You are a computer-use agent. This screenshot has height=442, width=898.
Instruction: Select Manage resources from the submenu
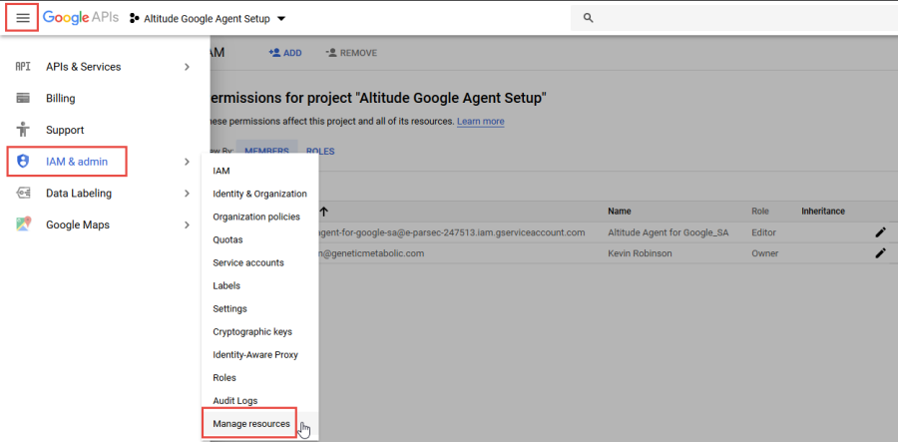[251, 424]
